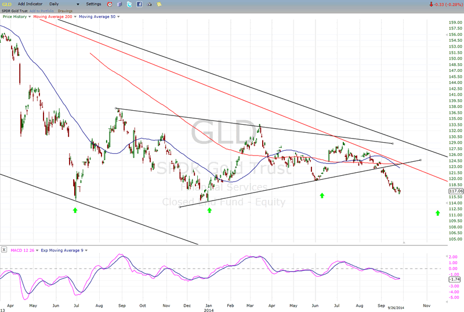This screenshot has height=312, width=464.
Task: Click green arrow marker near right price axis
Action: (x=438, y=213)
